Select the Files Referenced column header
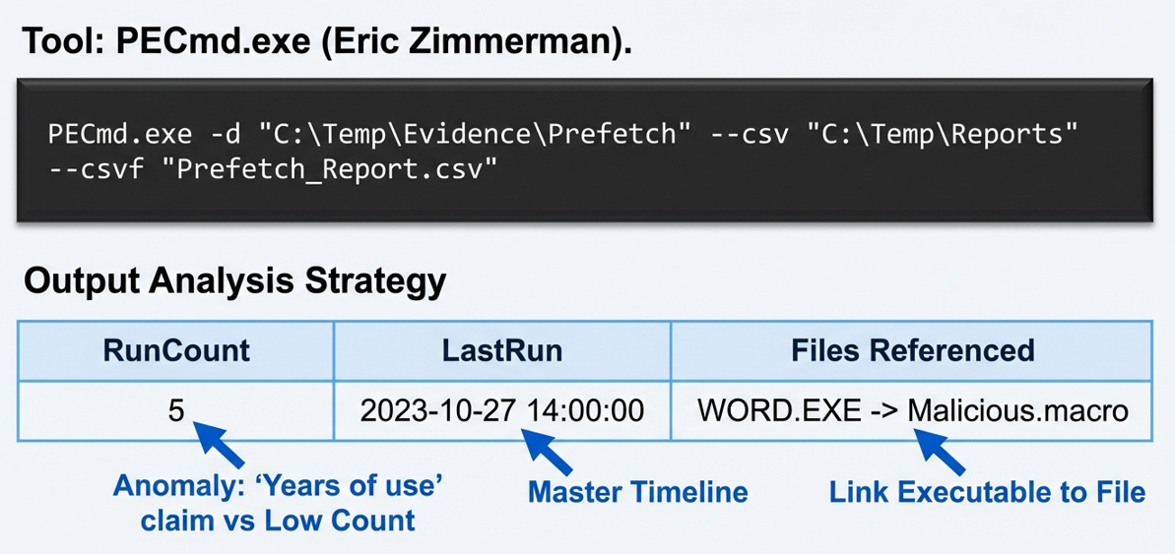 (912, 350)
